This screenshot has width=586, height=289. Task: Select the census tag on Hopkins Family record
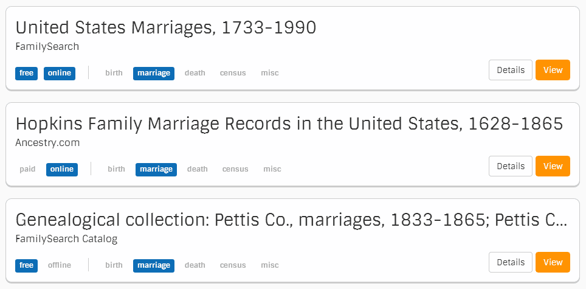[x=235, y=169]
